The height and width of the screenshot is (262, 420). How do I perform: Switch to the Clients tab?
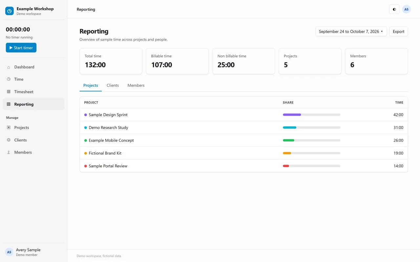coord(113,85)
